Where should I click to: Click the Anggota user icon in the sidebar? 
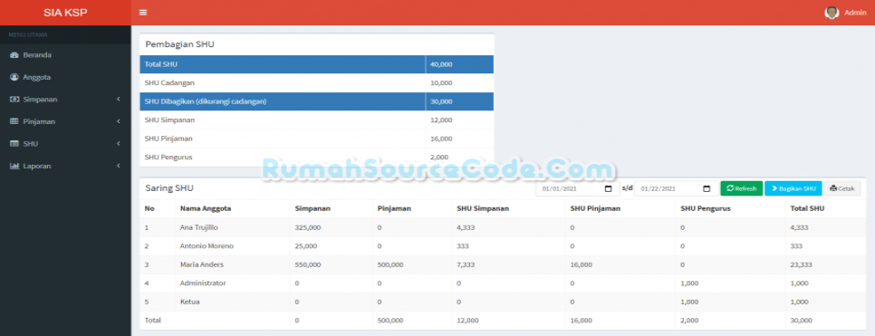pyautogui.click(x=14, y=77)
